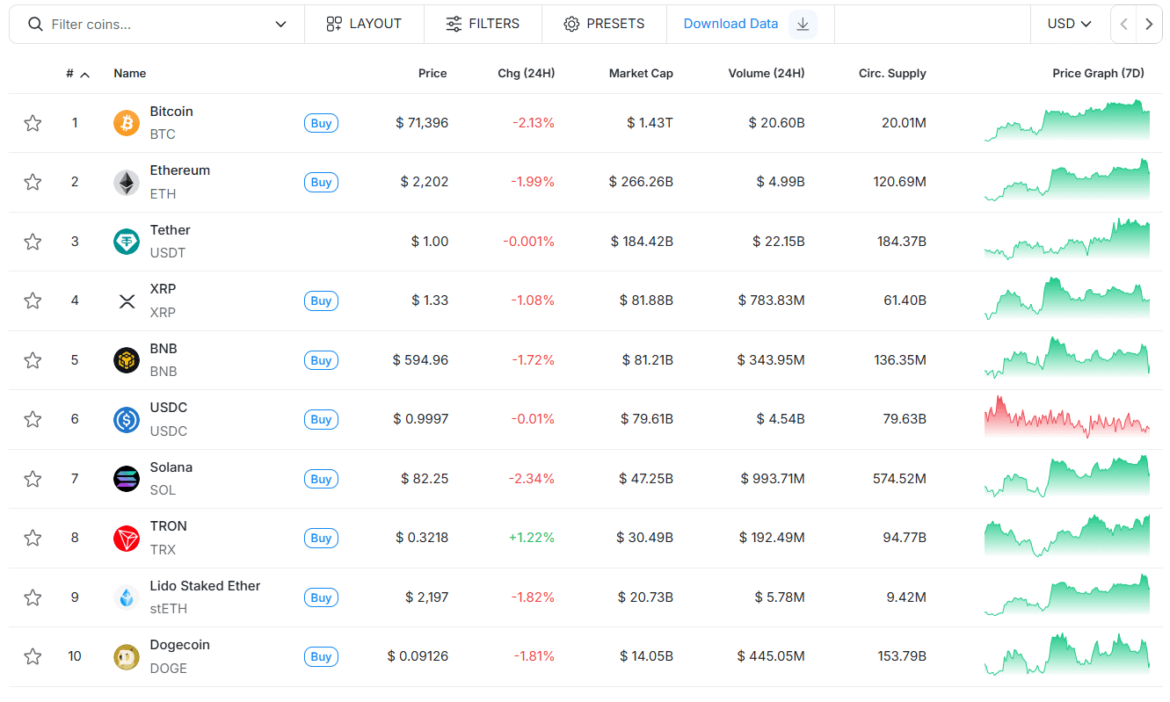
Task: Star USDC as a favorite
Action: [x=33, y=419]
